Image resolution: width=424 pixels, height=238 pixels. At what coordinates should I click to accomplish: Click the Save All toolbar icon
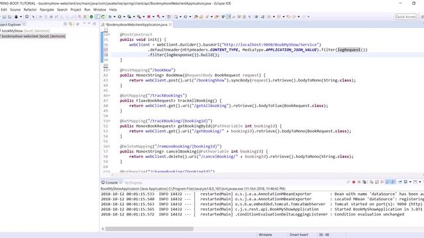[10, 17]
